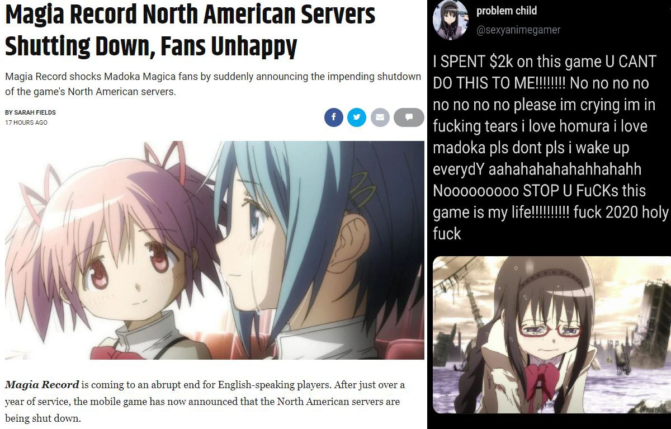Image resolution: width=671 pixels, height=429 pixels.
Task: Click the first article body paragraph
Action: tap(205, 402)
